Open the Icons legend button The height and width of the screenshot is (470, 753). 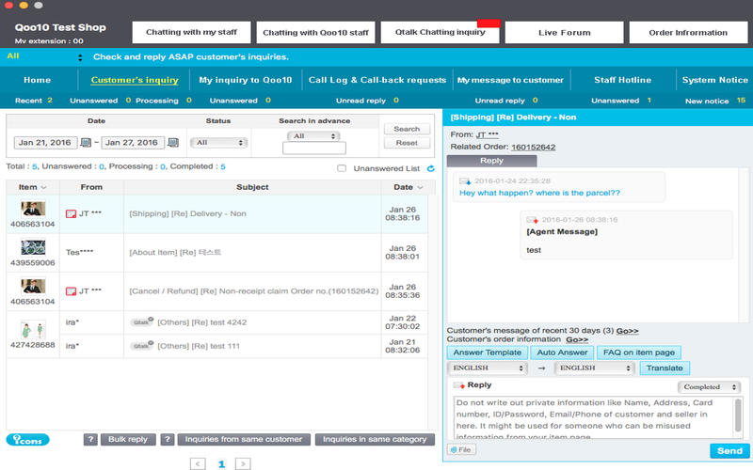coord(27,439)
